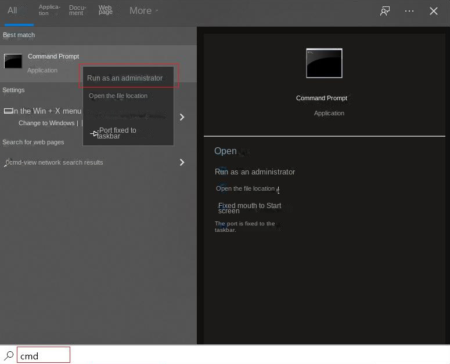The height and width of the screenshot is (364, 450).
Task: Choose Open the file location in context menu
Action: [118, 96]
